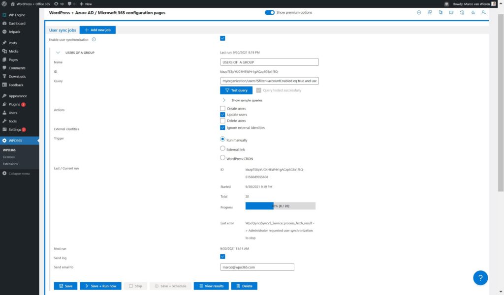Open the updates icon showing 10
Viewport: 504px width, 295px height.
coord(59,4)
